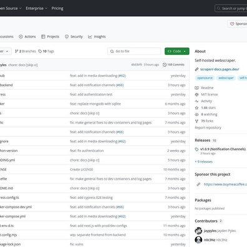Click the fork icon beside 75 forks

tap(196, 121)
